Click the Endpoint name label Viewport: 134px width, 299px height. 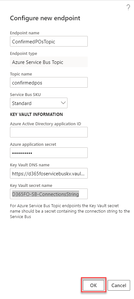[25, 33]
